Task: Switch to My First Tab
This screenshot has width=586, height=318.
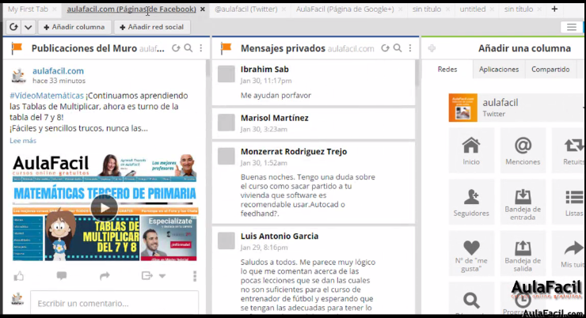Action: (28, 9)
